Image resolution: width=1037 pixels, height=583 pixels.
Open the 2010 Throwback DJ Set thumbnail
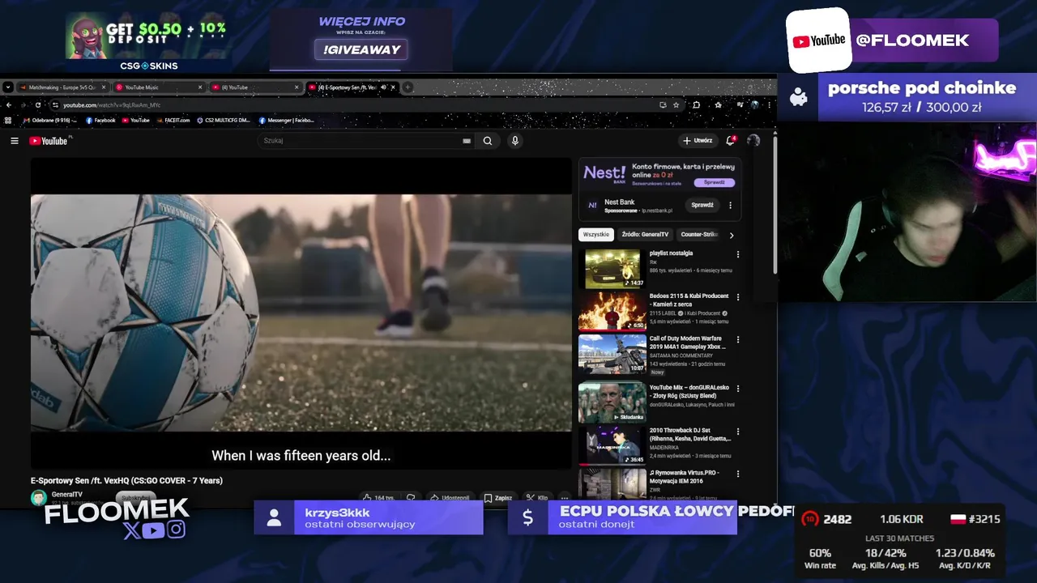coord(612,445)
